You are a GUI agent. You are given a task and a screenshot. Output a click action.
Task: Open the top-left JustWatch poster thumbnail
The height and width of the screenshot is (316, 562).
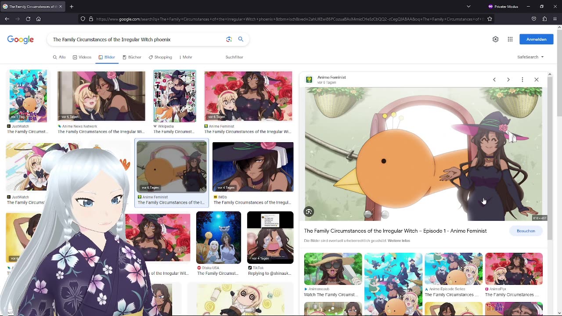[29, 96]
